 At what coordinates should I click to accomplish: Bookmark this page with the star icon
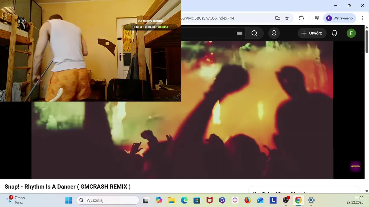coord(287,18)
